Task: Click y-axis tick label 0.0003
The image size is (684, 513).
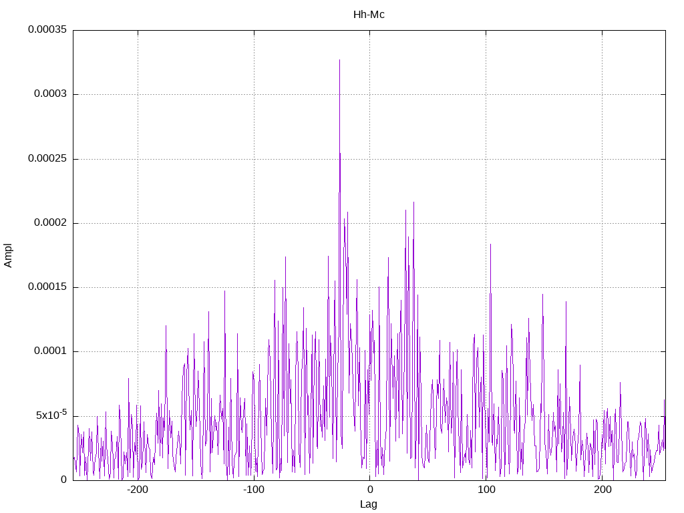Action: pos(51,94)
